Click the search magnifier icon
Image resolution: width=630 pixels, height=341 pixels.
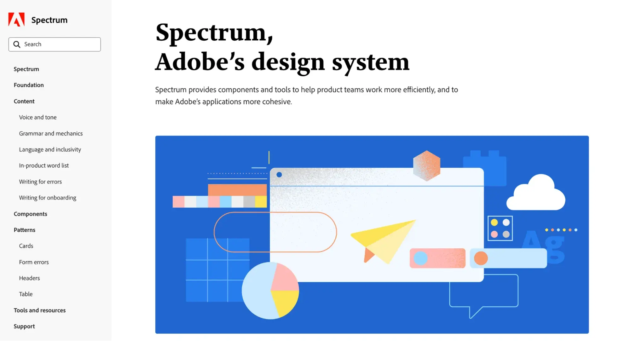click(x=16, y=44)
